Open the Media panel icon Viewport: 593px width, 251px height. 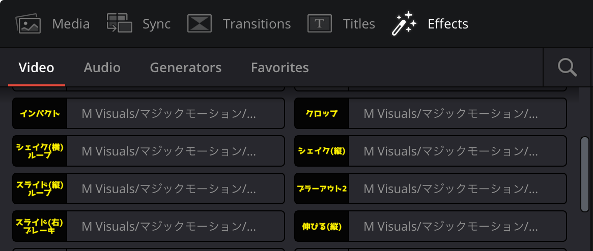click(28, 24)
